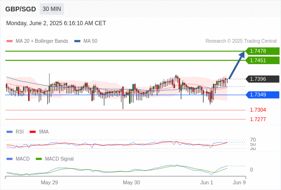Toggle the MA 50 legend label
Viewport: 281px width, 190px height.
coord(90,41)
